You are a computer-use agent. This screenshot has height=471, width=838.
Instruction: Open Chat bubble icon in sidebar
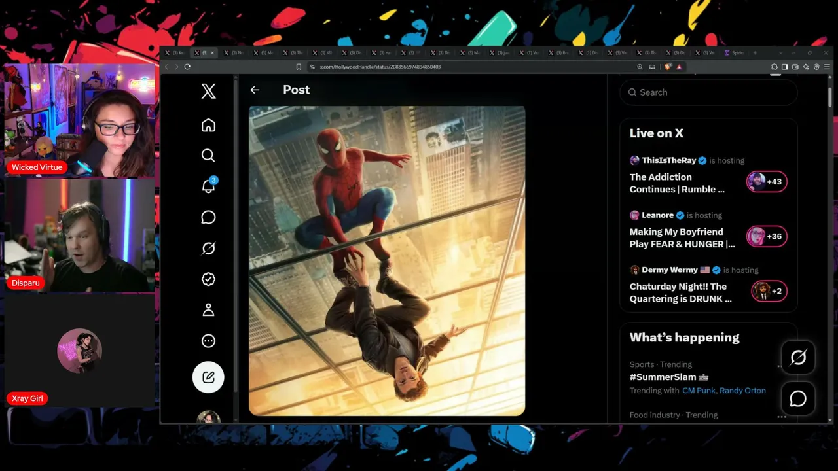click(x=208, y=217)
